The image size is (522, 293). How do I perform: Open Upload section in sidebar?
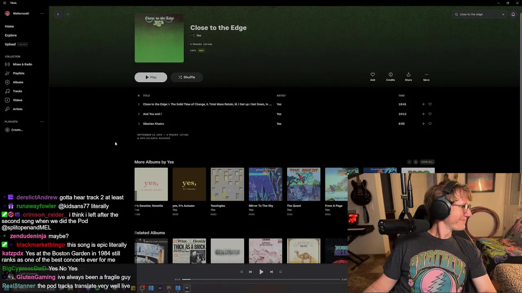point(10,44)
